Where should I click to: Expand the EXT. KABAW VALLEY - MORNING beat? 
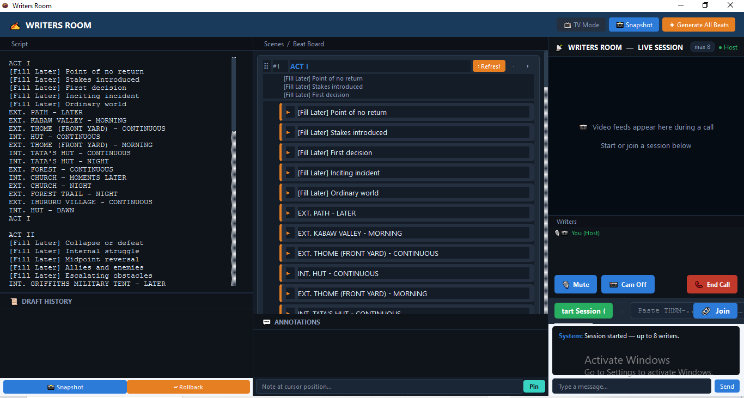tap(288, 233)
